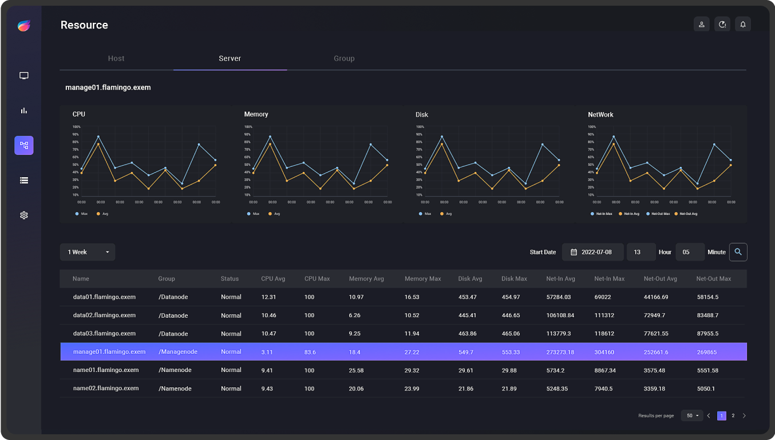Sort by the CPU Avg column header
The width and height of the screenshot is (775, 440).
pyautogui.click(x=273, y=279)
